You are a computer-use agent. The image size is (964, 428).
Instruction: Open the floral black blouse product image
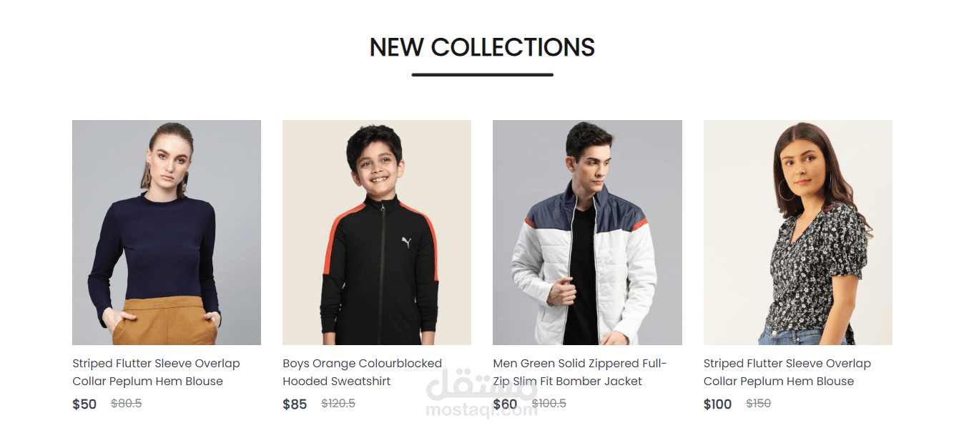(x=798, y=232)
